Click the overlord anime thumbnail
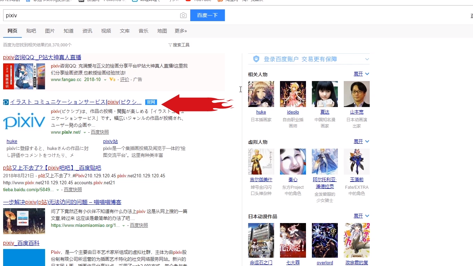 (x=325, y=240)
